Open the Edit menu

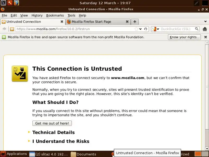pos(14,15)
